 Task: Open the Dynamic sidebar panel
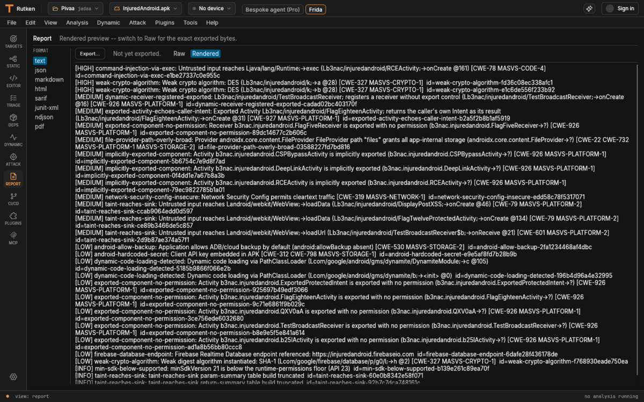point(13,140)
